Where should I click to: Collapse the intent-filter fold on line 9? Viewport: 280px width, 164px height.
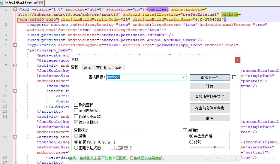click(x=15, y=91)
